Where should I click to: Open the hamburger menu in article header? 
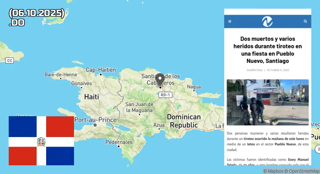(x=230, y=21)
